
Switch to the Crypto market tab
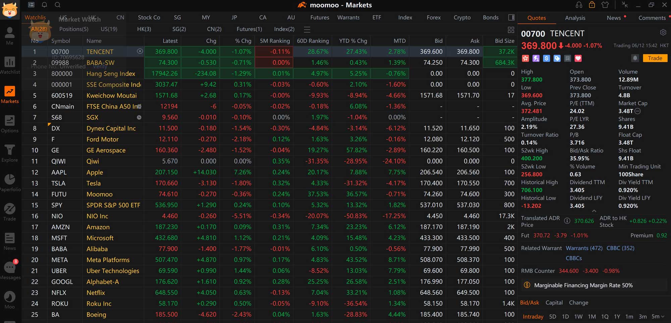pyautogui.click(x=462, y=17)
